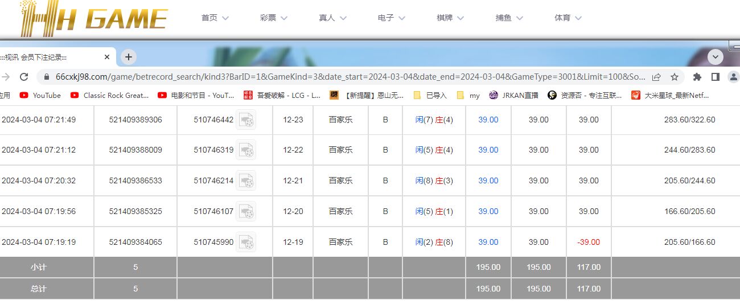Toggle the browser side panel icon

(x=716, y=77)
